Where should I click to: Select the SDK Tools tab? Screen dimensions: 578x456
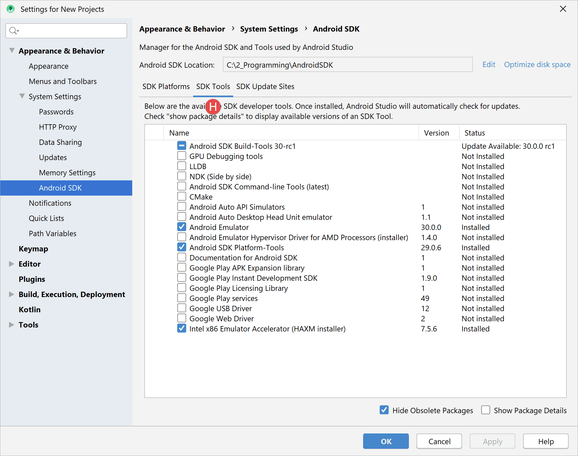pos(213,87)
